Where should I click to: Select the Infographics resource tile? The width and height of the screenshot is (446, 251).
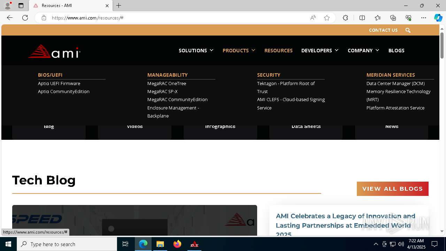click(220, 132)
